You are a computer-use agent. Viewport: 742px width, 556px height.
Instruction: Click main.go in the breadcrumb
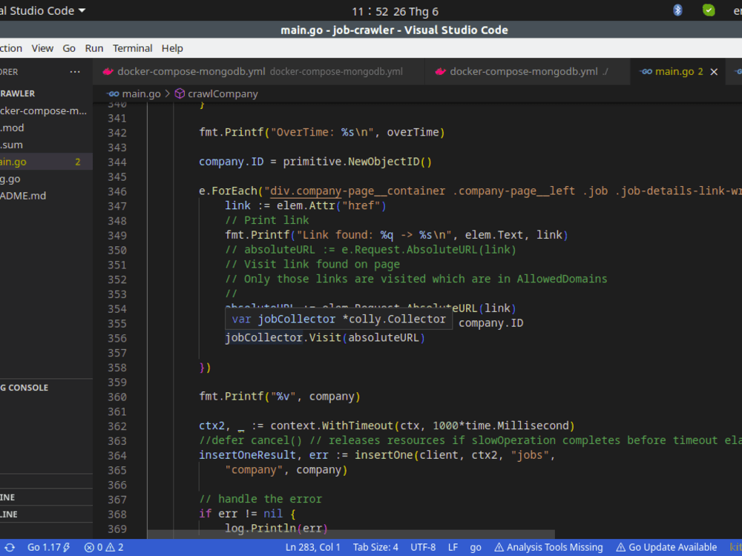141,93
